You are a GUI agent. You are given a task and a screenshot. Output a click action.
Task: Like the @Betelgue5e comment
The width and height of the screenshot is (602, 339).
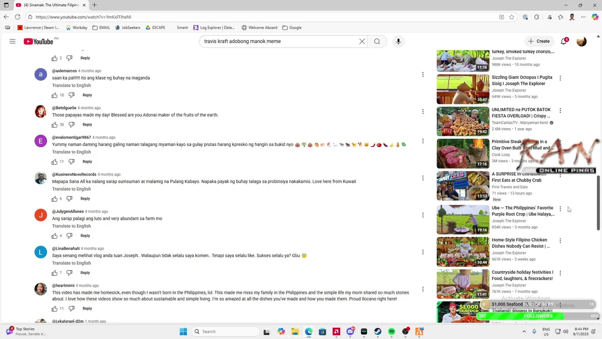pyautogui.click(x=55, y=125)
